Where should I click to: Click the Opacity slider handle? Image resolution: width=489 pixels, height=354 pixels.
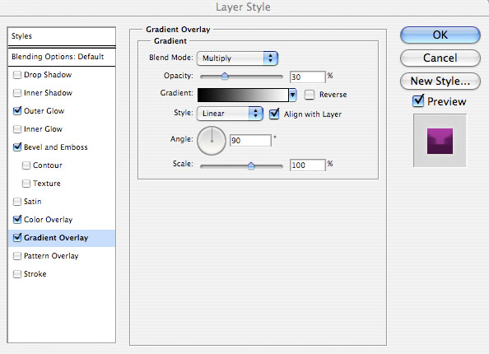click(x=225, y=76)
